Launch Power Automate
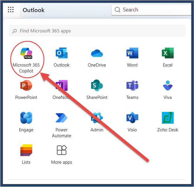Viewport: 194px width, 187px height. 62,125
